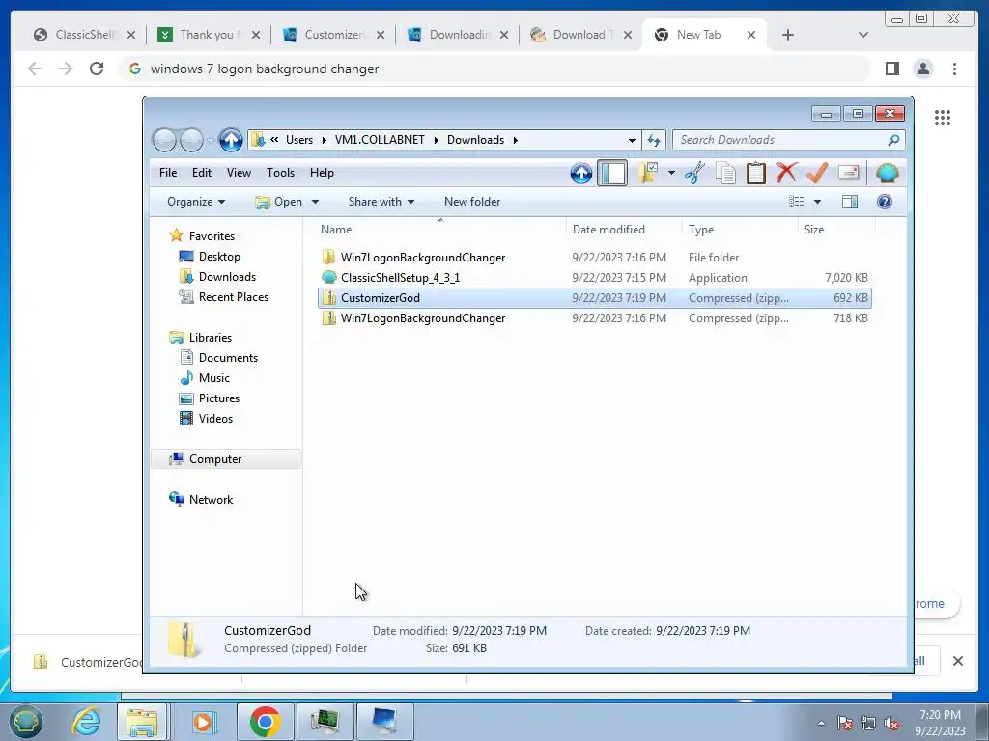Select Network in the navigation pane
989x741 pixels.
click(211, 499)
